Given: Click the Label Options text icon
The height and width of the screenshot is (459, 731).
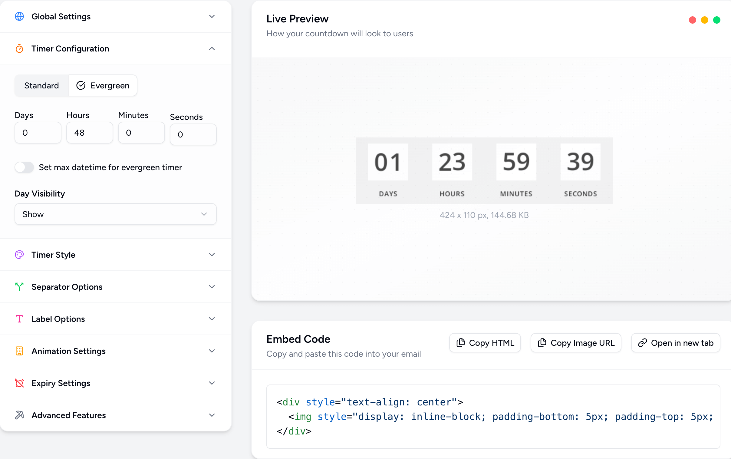Looking at the screenshot, I should pos(19,319).
